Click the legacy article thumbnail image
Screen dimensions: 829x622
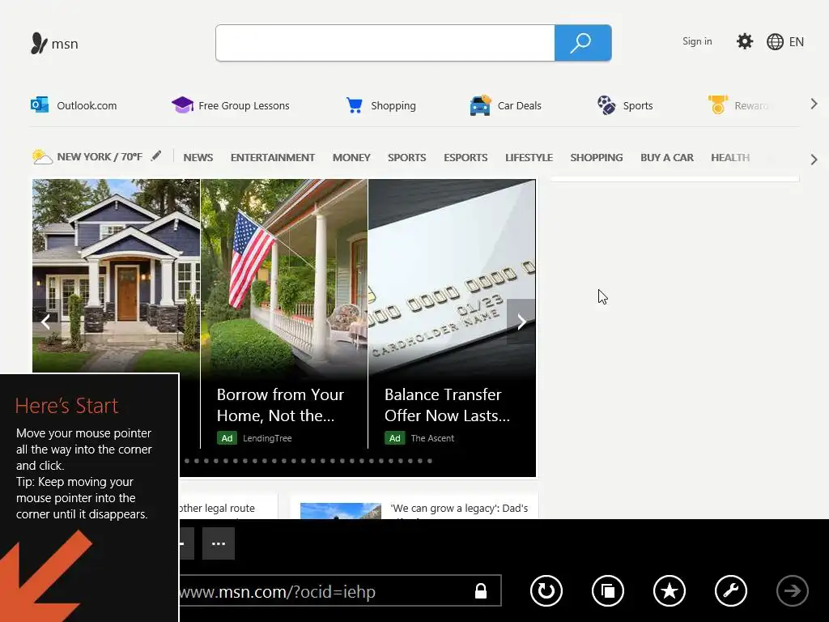[x=341, y=511]
